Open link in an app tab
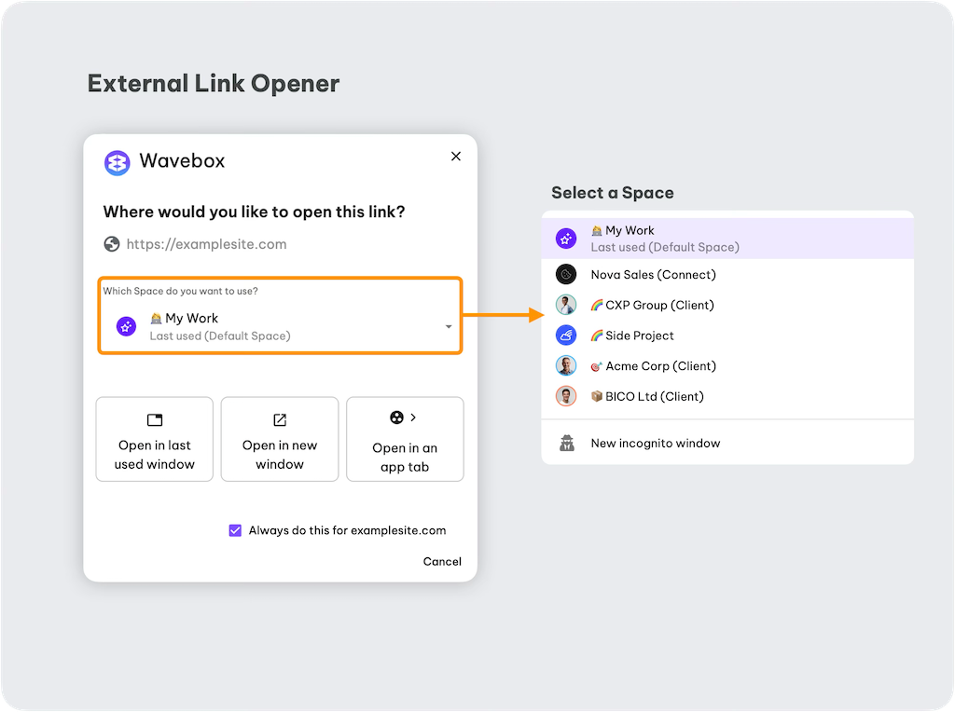Image resolution: width=955 pixels, height=712 pixels. 405,440
